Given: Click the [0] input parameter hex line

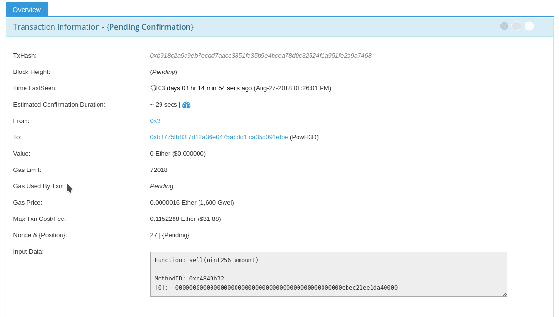Looking at the screenshot, I should [x=276, y=288].
